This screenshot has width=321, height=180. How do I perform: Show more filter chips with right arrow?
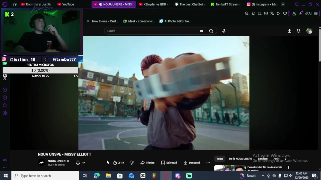pos(285,159)
